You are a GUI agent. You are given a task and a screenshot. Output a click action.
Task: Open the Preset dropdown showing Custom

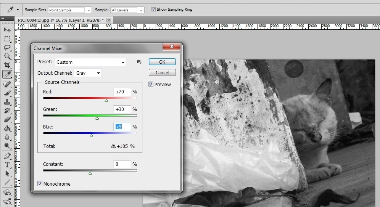click(x=90, y=62)
